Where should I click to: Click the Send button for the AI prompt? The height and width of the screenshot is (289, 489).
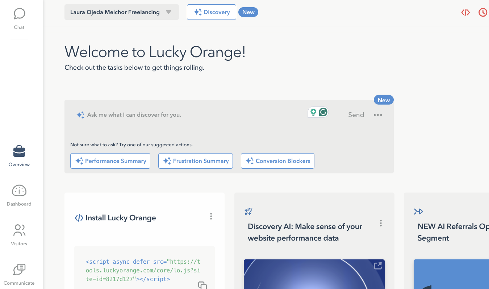(x=356, y=115)
